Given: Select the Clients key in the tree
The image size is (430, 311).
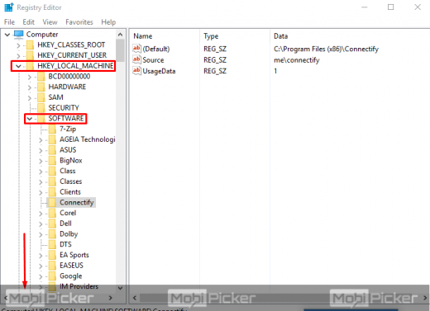Looking at the screenshot, I should (70, 192).
